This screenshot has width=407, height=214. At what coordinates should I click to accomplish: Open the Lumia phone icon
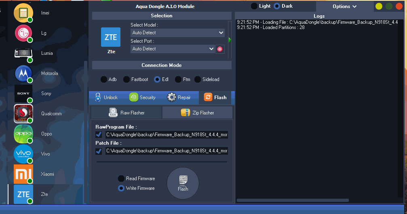coord(23,53)
